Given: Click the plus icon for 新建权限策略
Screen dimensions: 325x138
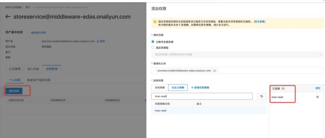Looking at the screenshot, I should 192,87.
